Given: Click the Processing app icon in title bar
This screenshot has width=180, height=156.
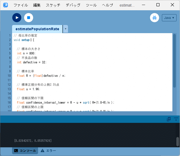Looking at the screenshot, I should point(6,5).
